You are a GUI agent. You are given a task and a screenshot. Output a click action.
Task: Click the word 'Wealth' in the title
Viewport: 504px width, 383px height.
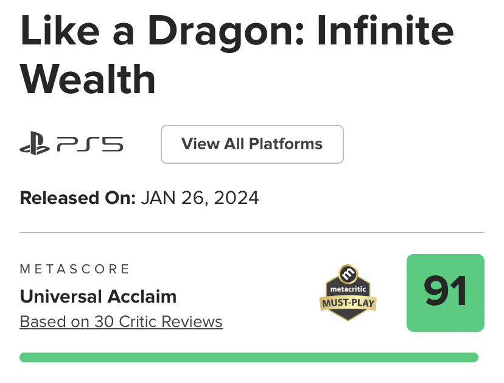(x=88, y=79)
